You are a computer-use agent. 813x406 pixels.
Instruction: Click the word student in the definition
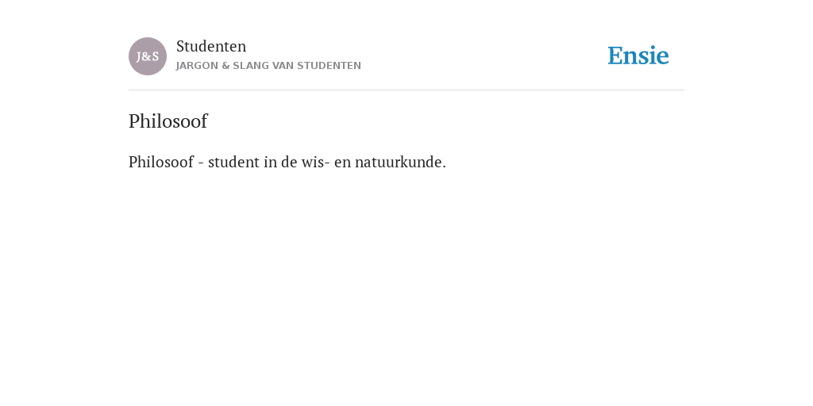(234, 162)
